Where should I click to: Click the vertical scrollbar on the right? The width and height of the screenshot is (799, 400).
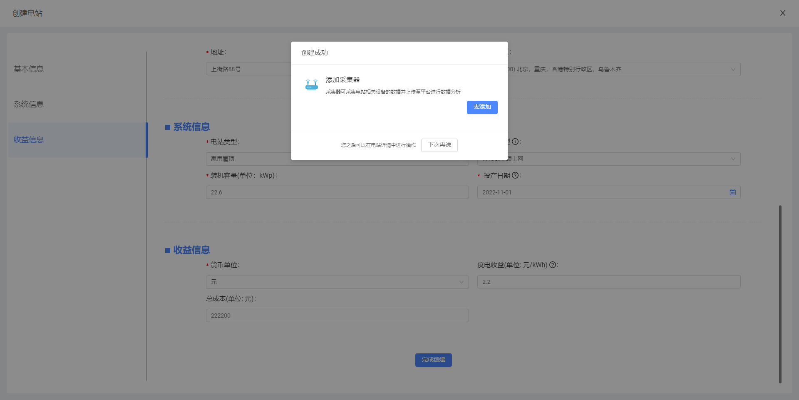(780, 293)
